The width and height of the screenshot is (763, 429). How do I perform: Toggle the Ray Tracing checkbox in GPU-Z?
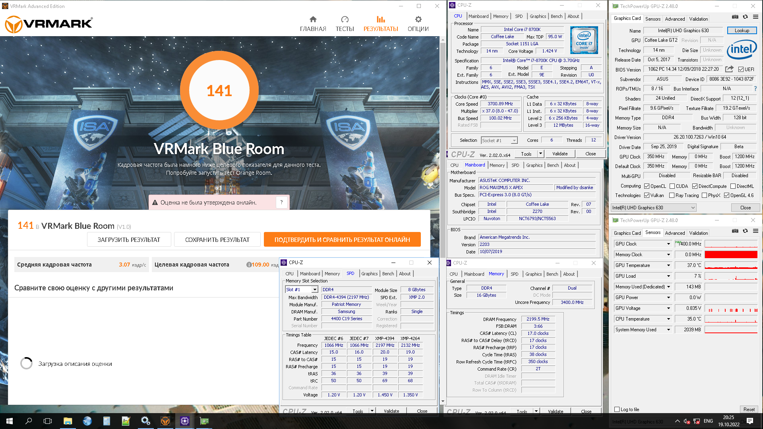coord(672,195)
